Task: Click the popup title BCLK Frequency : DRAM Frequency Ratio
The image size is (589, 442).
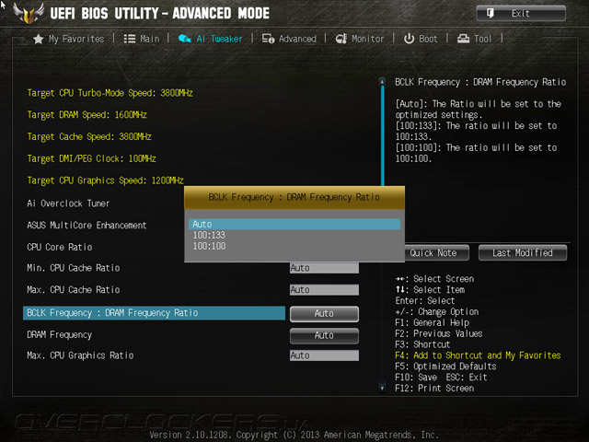Action: pyautogui.click(x=294, y=197)
